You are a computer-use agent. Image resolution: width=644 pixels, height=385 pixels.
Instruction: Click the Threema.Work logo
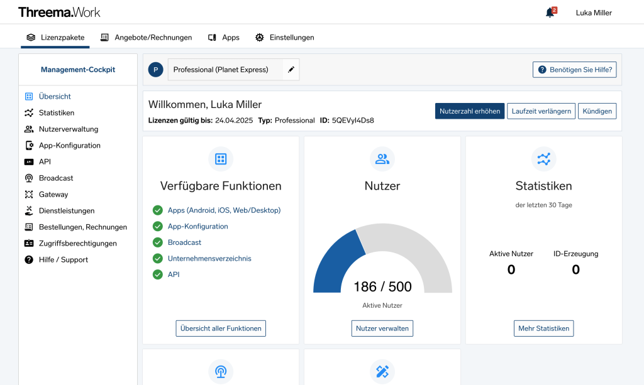click(x=59, y=13)
